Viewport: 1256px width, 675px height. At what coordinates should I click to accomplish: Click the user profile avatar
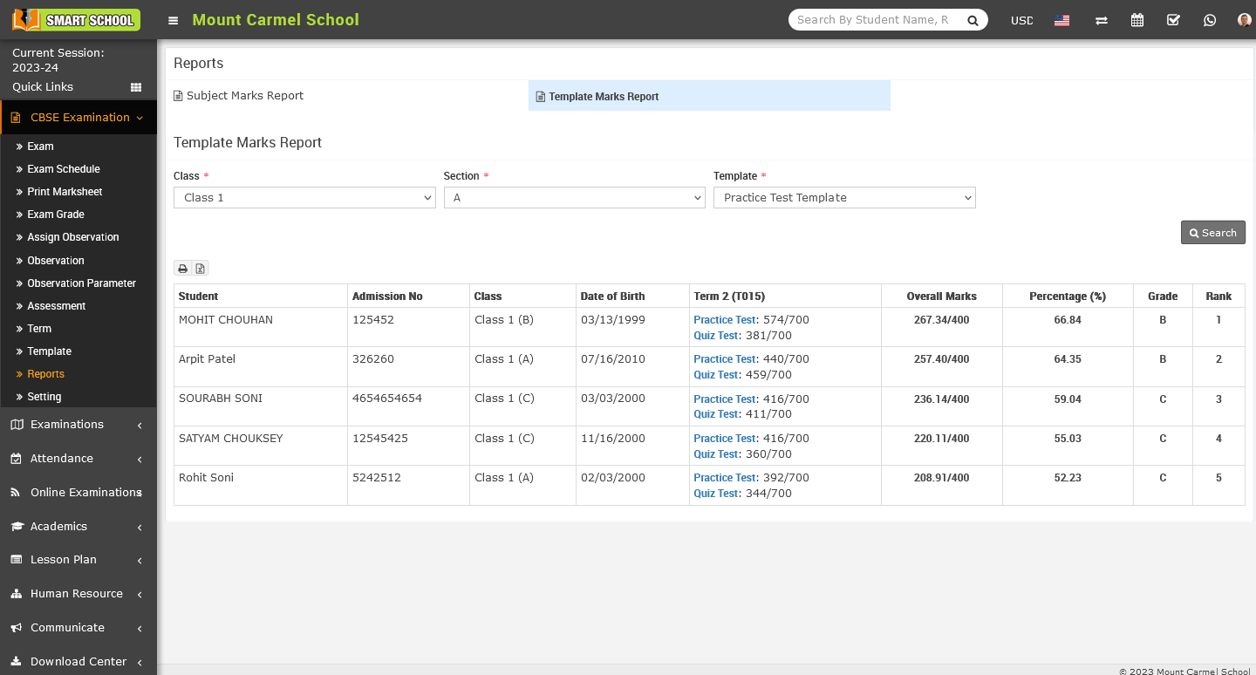[1244, 20]
